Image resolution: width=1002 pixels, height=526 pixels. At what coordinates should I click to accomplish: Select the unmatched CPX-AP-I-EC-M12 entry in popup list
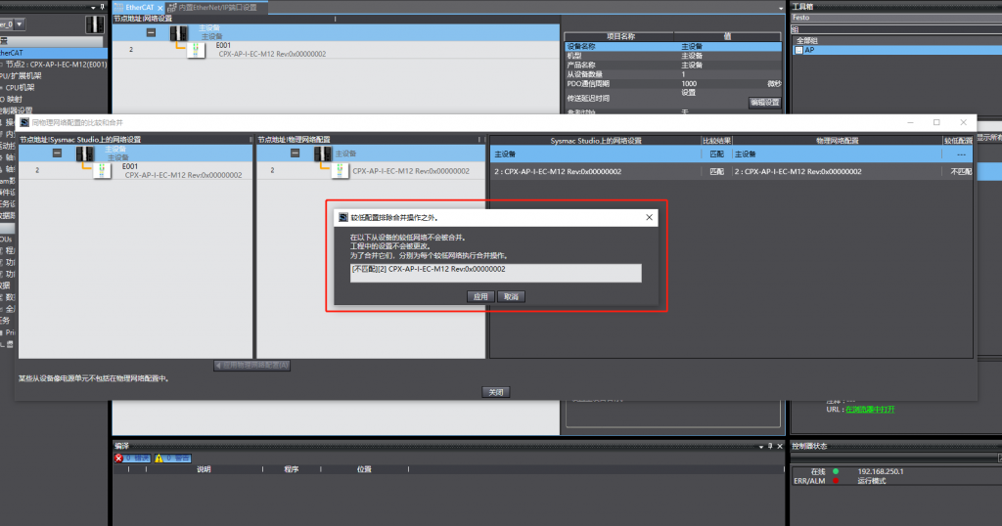click(496, 273)
